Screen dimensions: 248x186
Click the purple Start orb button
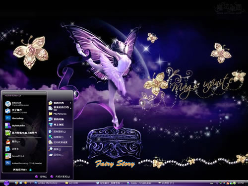6,183
